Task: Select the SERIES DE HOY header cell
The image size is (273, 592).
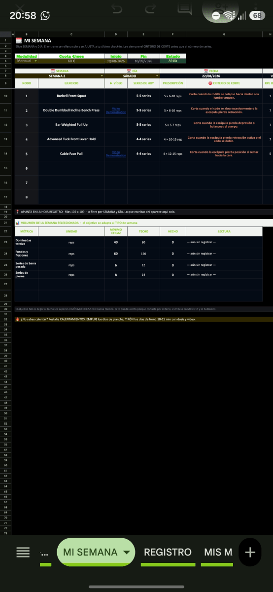Action: tap(143, 83)
